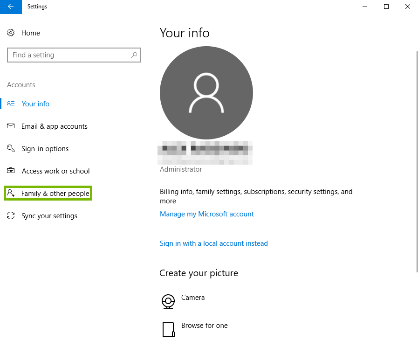Image resolution: width=418 pixels, height=354 pixels.
Task: Click the back arrow in the title bar
Action: tap(10, 7)
